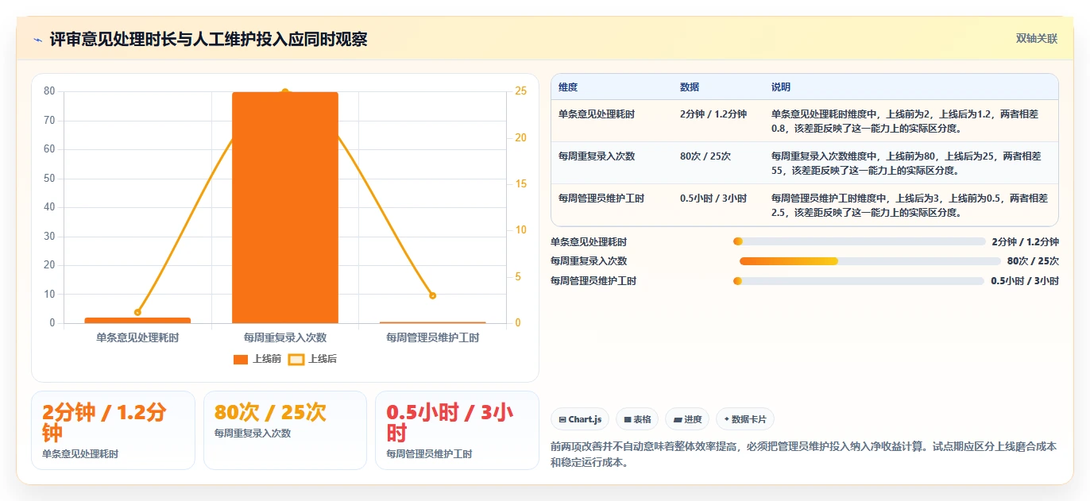Click table row label 每周重复录入次数
1090x501 pixels.
[x=597, y=156]
